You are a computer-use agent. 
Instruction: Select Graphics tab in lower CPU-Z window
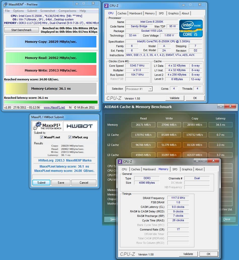pyautogui.click(x=187, y=169)
